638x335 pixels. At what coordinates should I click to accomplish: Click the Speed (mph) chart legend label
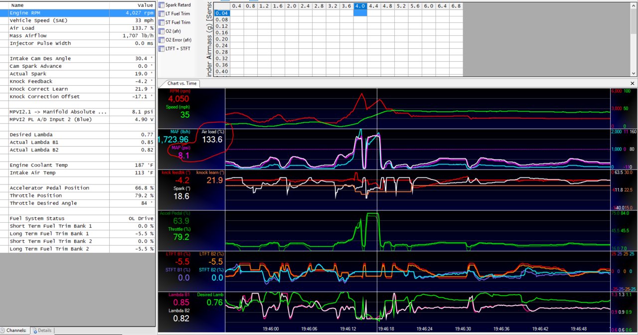[179, 107]
